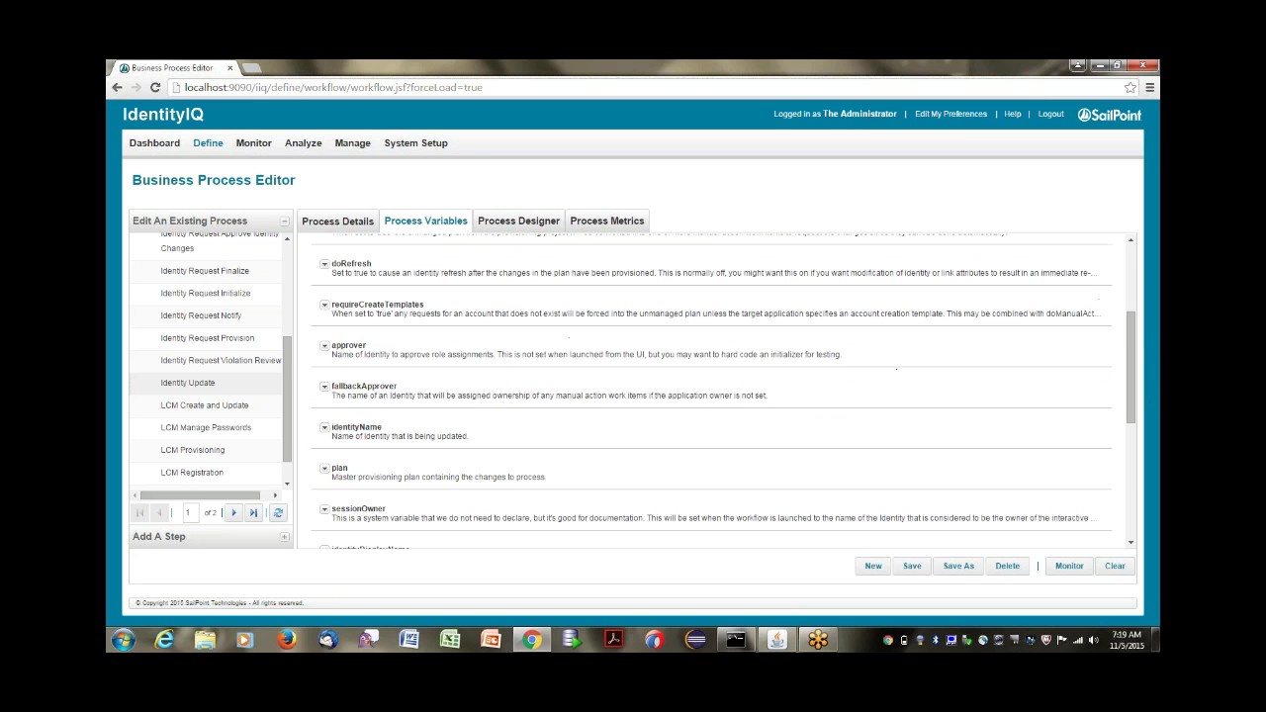Go to next page of process list

(x=234, y=512)
